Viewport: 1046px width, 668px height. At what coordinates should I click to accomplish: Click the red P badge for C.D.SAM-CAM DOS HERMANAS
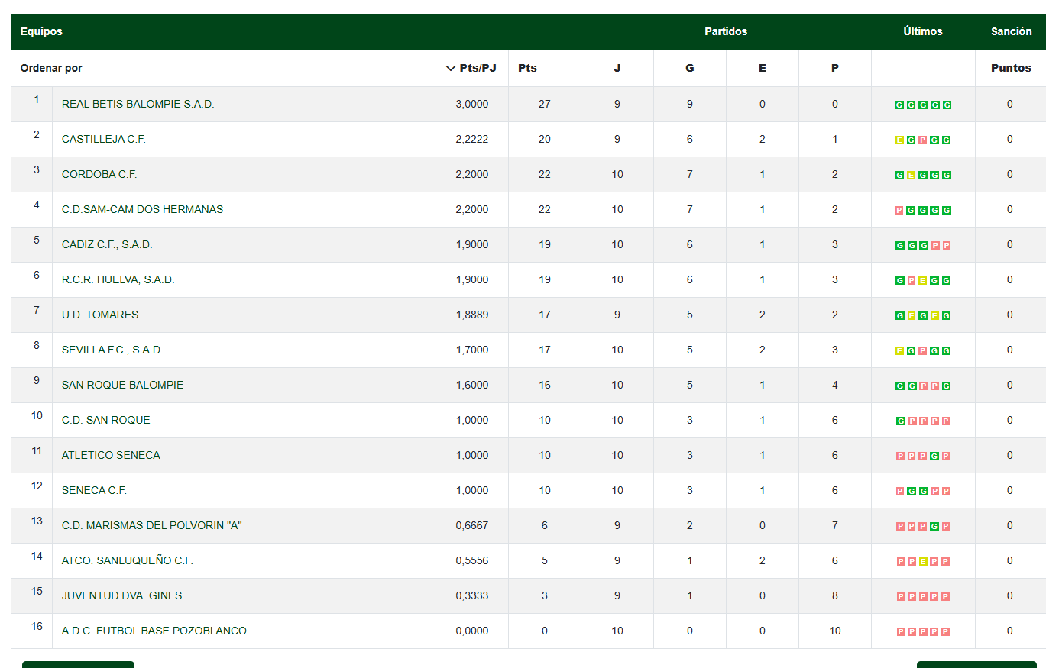click(x=899, y=211)
